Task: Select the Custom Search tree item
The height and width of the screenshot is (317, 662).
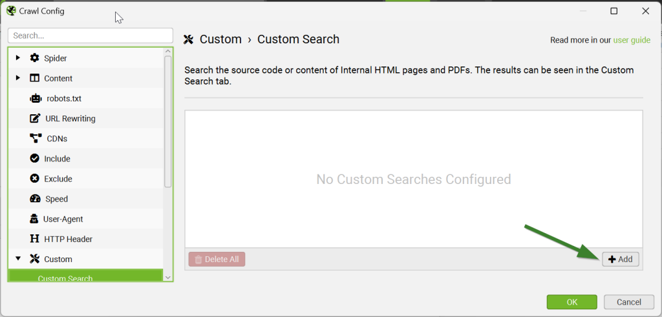Action: (65, 278)
